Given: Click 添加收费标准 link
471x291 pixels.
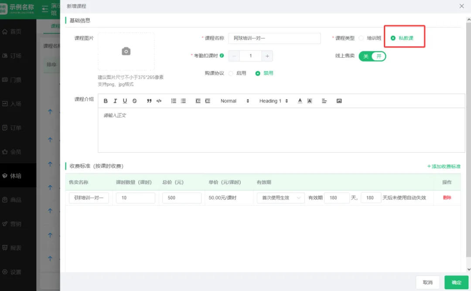Looking at the screenshot, I should [x=444, y=166].
